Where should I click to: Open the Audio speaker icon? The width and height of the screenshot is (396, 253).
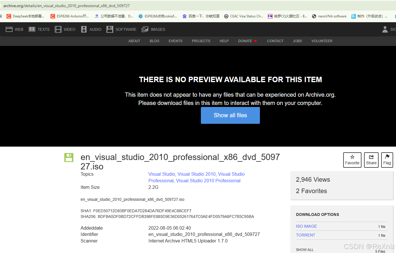coord(84,29)
